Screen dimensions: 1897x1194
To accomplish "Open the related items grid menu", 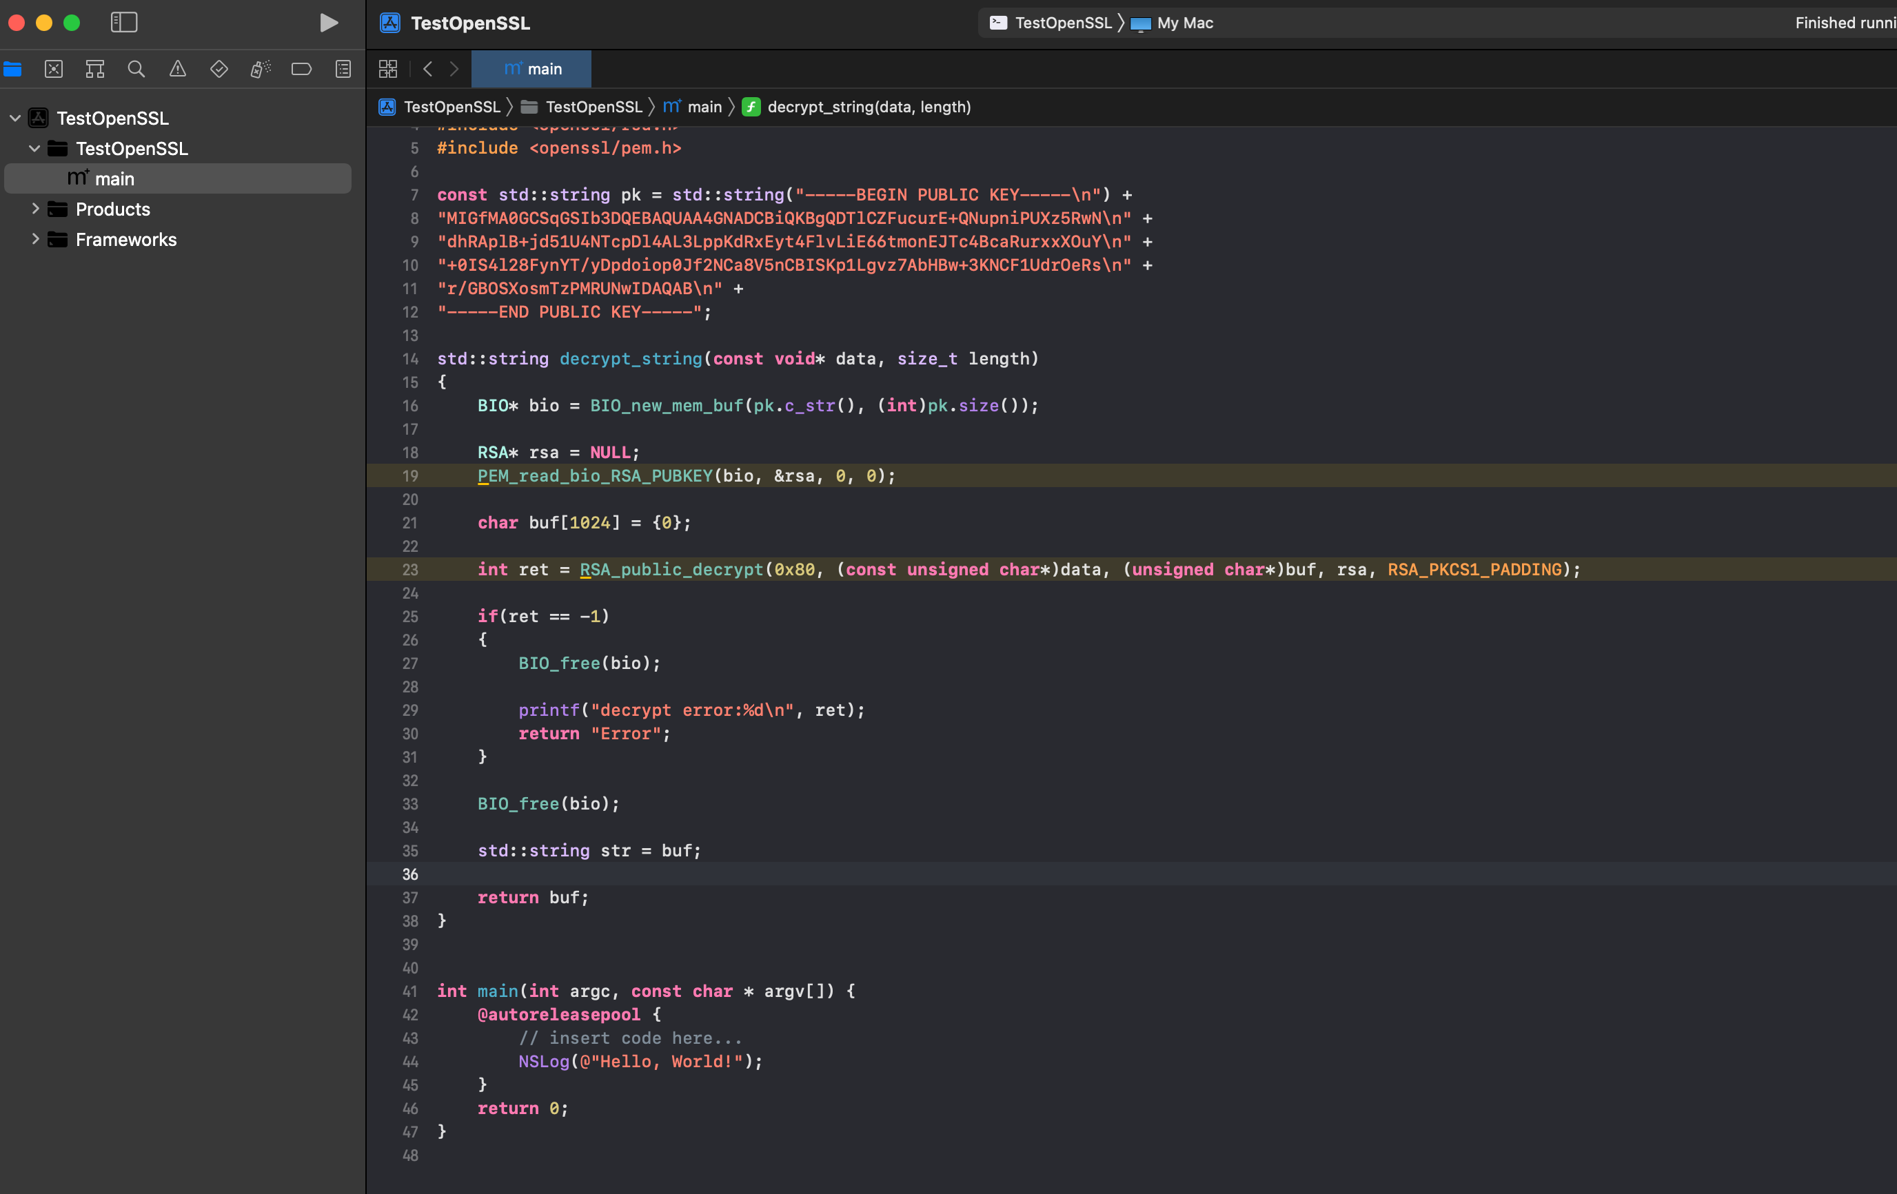I will pos(388,70).
